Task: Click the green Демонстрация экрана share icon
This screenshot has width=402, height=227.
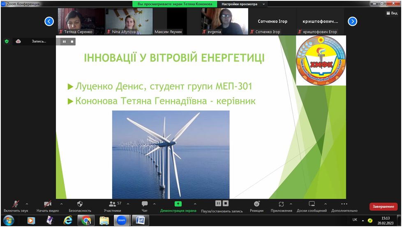Action: pyautogui.click(x=178, y=204)
